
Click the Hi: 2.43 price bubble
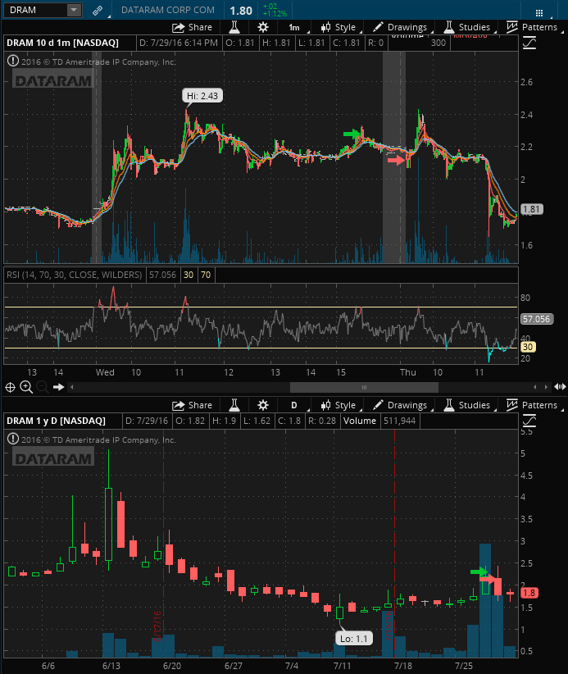pyautogui.click(x=202, y=95)
